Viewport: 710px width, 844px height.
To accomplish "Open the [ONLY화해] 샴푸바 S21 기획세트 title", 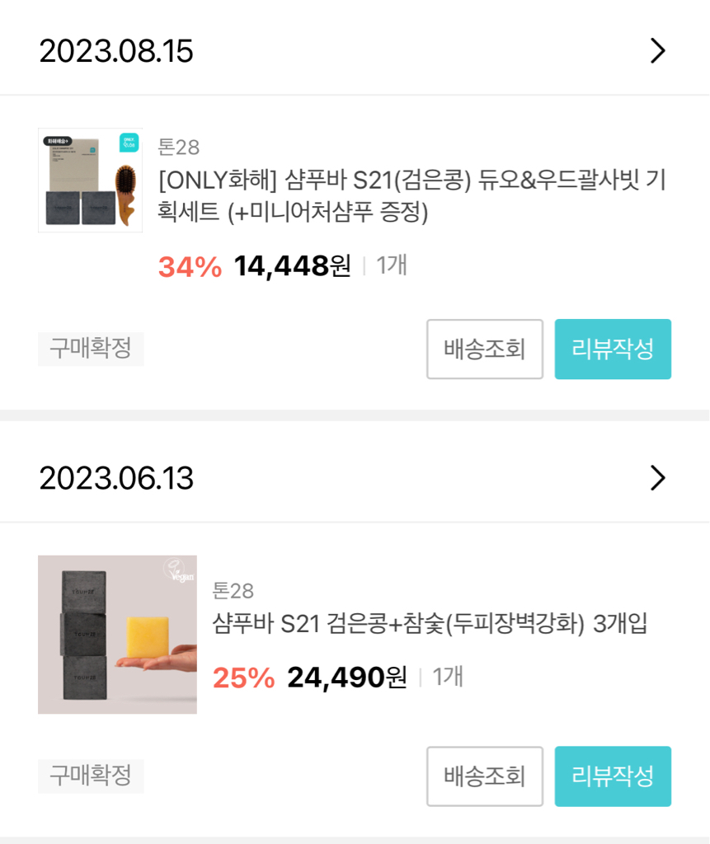I will click(411, 196).
